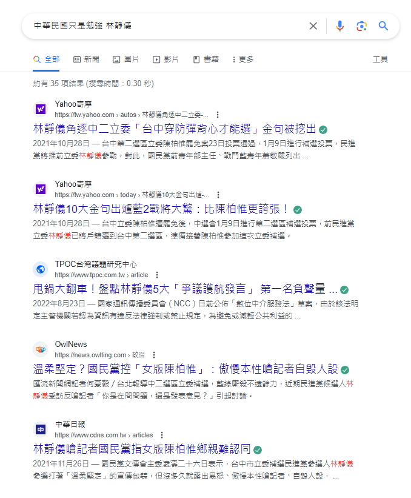The image size is (411, 498).
Task: Click the www.tpoc.com.tw article URL
Action: click(102, 275)
